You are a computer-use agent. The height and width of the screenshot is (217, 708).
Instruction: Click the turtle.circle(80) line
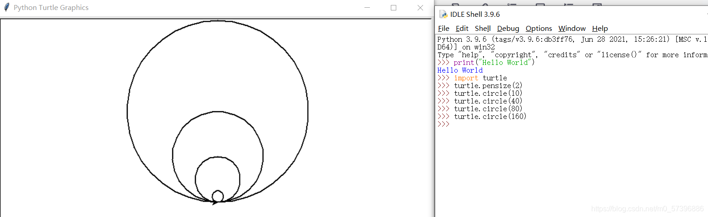click(480, 108)
